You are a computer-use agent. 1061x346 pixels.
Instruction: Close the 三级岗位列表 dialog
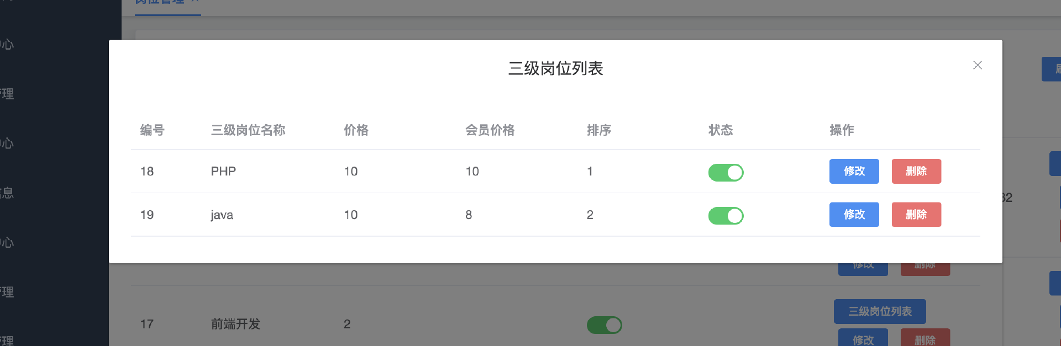[x=977, y=65]
